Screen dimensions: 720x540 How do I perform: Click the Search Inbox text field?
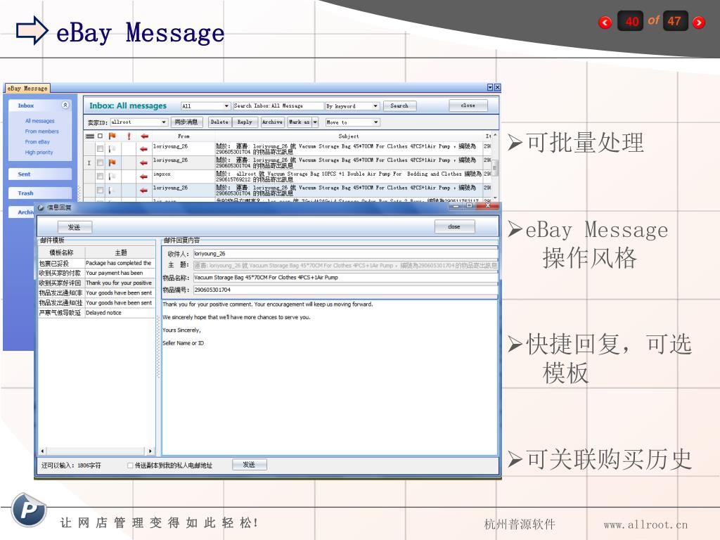(278, 106)
